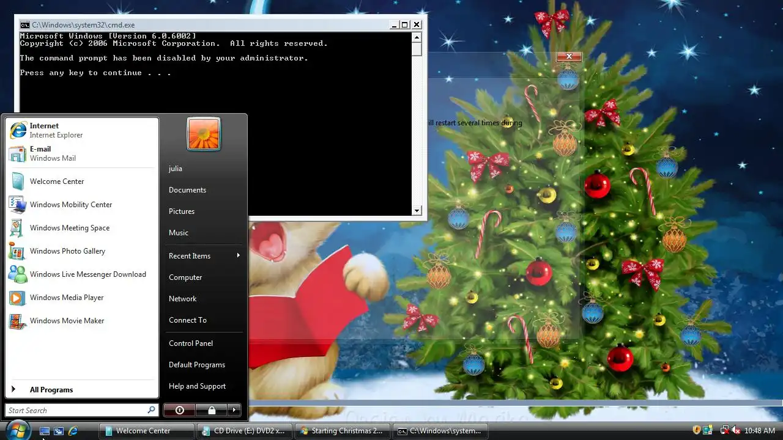
Task: Launch Windows Photo Gallery
Action: pos(82,251)
